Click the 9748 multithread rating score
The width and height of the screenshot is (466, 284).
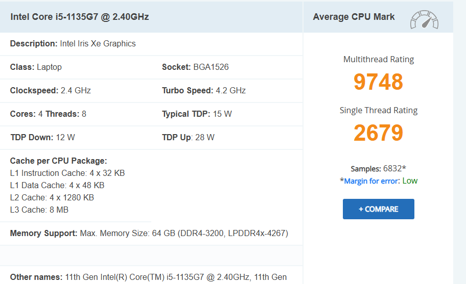[x=378, y=82]
